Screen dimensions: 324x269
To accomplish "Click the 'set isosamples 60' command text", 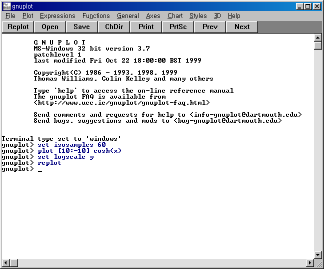I will (x=71, y=145).
